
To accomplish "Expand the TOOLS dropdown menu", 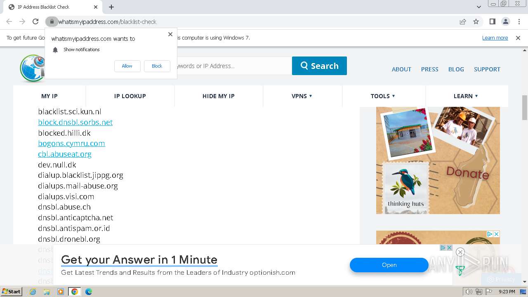I will [x=383, y=96].
